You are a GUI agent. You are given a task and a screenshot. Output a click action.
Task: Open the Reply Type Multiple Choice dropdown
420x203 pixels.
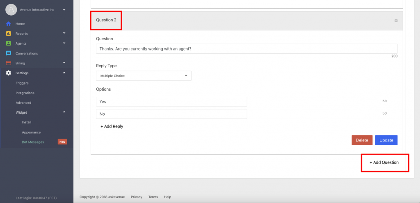tap(144, 76)
